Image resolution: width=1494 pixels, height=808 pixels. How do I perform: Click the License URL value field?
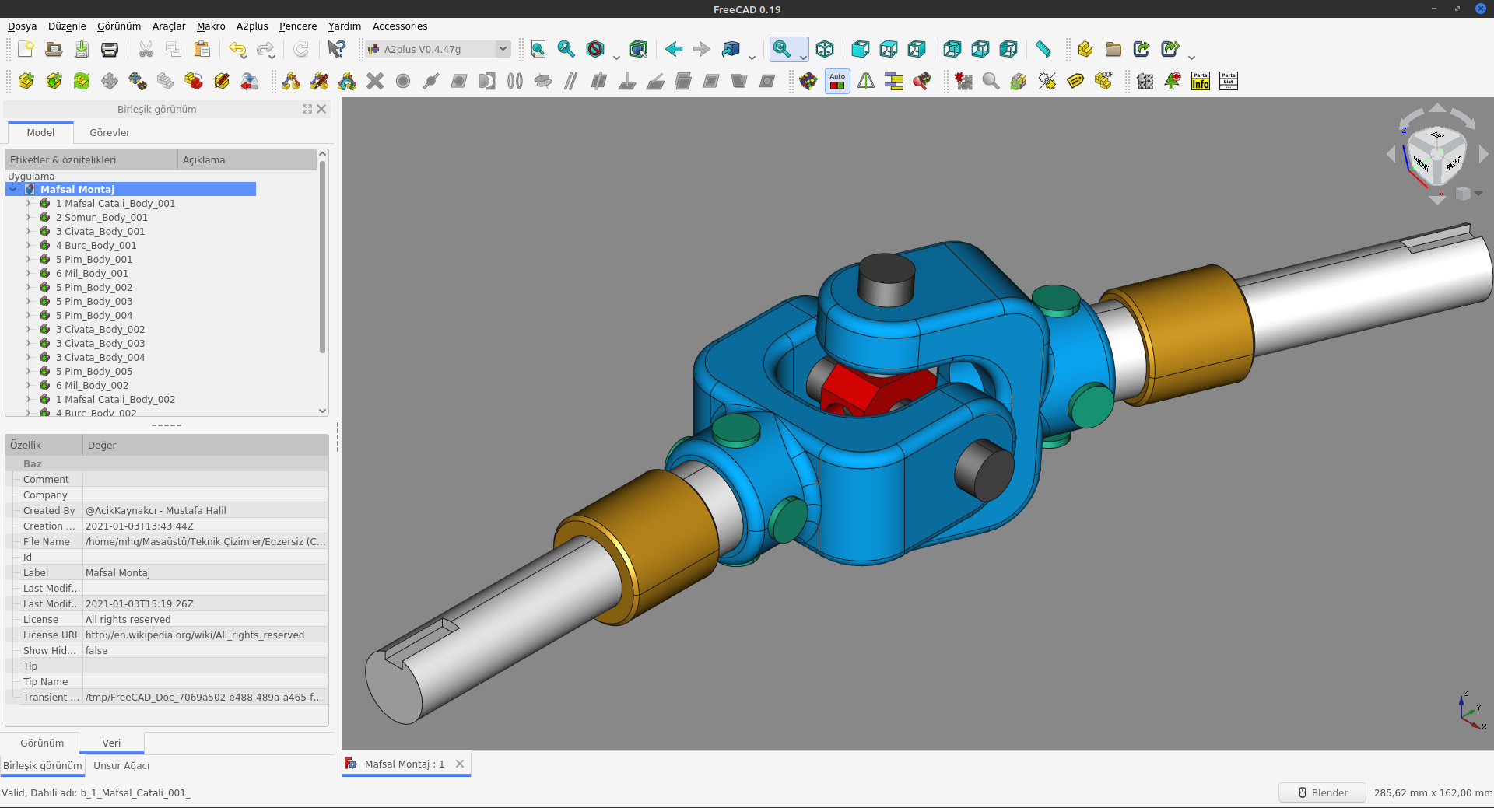click(205, 635)
